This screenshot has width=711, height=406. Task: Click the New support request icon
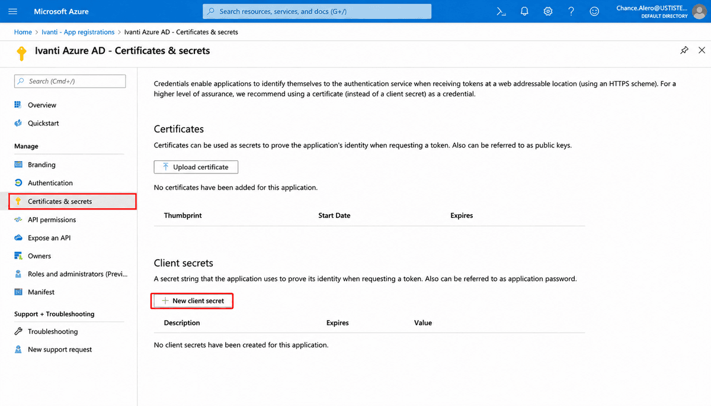click(x=18, y=349)
